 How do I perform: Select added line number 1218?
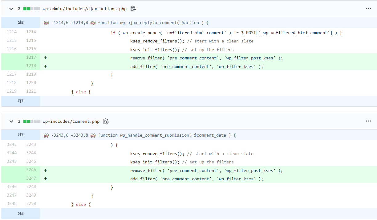pyautogui.click(x=31, y=66)
